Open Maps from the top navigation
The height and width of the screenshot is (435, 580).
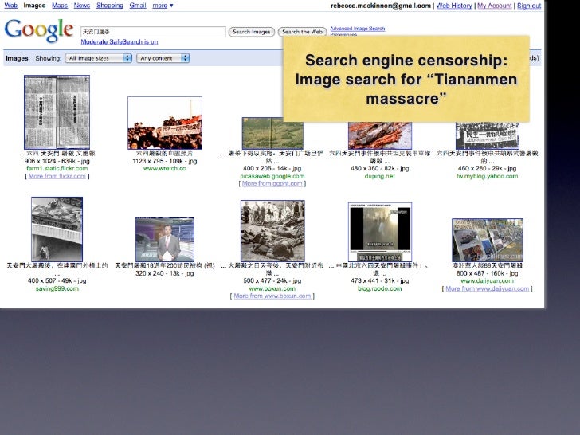tap(60, 5)
